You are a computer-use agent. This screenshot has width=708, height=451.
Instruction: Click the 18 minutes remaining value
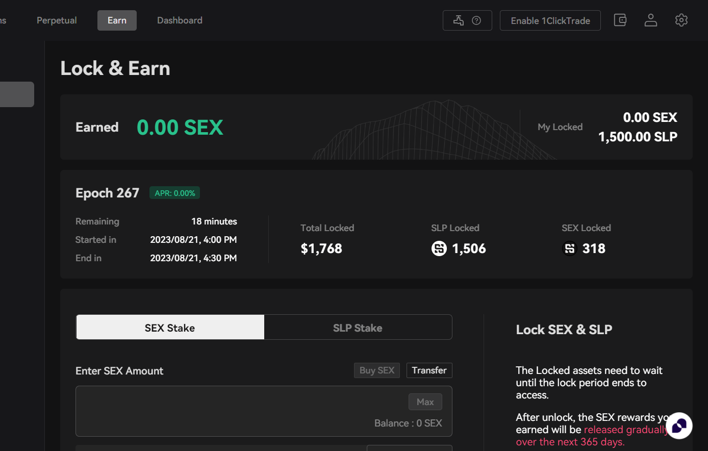214,221
